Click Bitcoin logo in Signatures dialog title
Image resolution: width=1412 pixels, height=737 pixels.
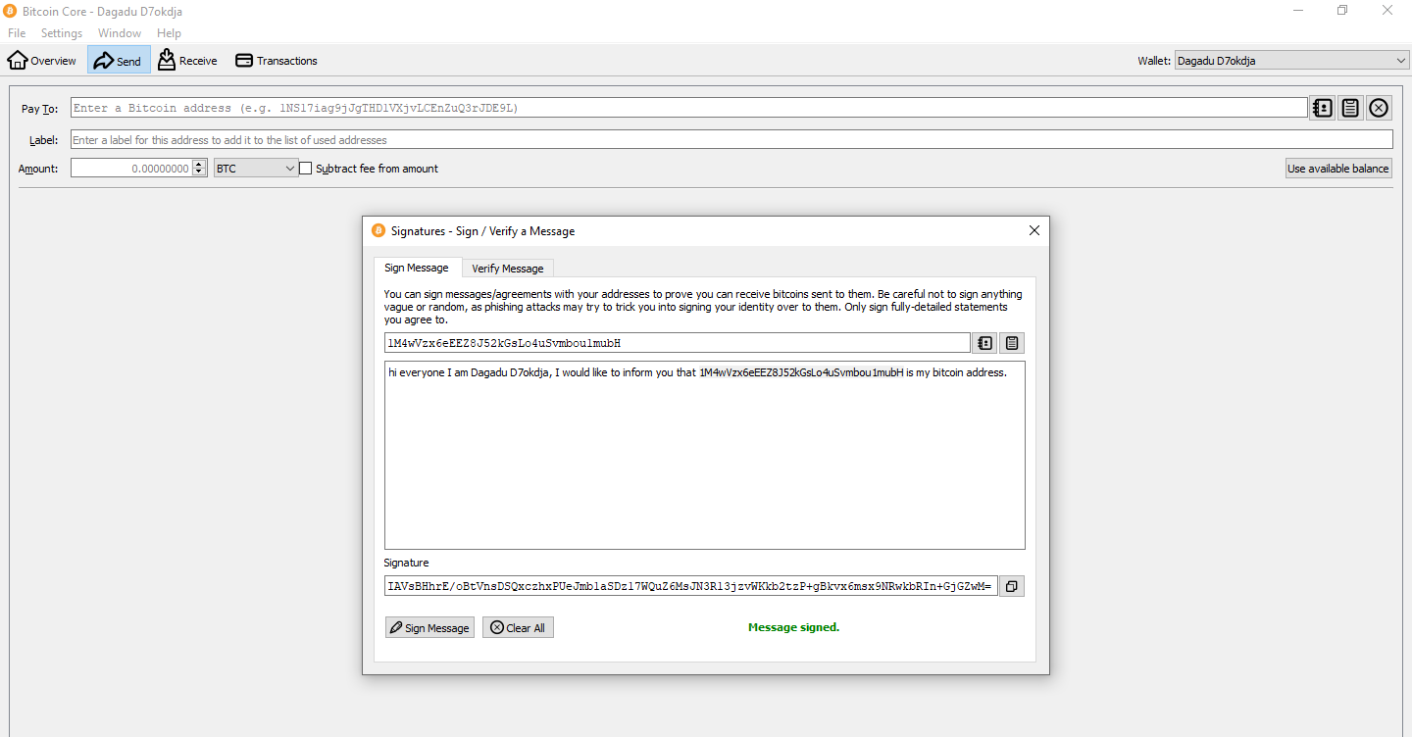378,231
